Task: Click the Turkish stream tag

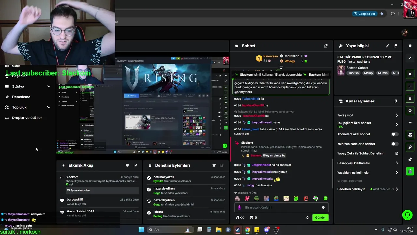Action: (353, 73)
